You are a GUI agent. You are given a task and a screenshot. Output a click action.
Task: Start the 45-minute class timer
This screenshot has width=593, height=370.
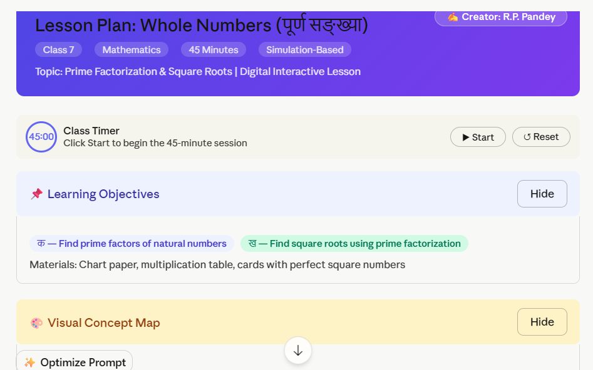click(478, 137)
